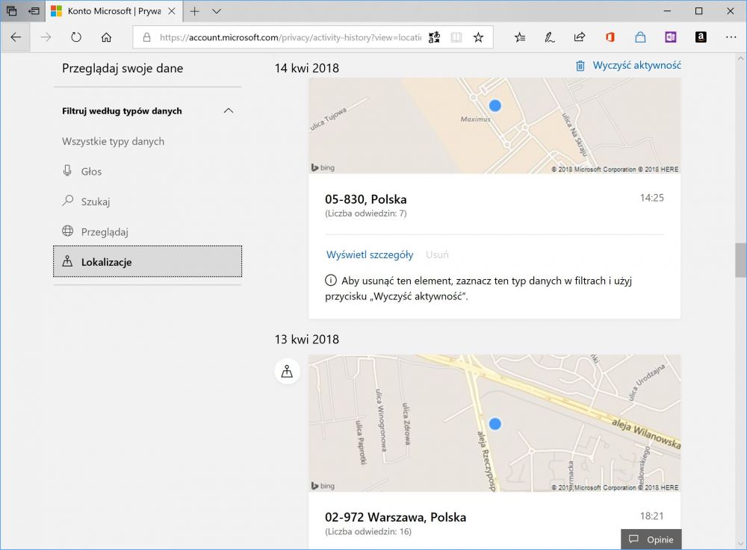This screenshot has height=550, width=747.
Task: Toggle reading view icon in address bar
Action: tap(456, 37)
